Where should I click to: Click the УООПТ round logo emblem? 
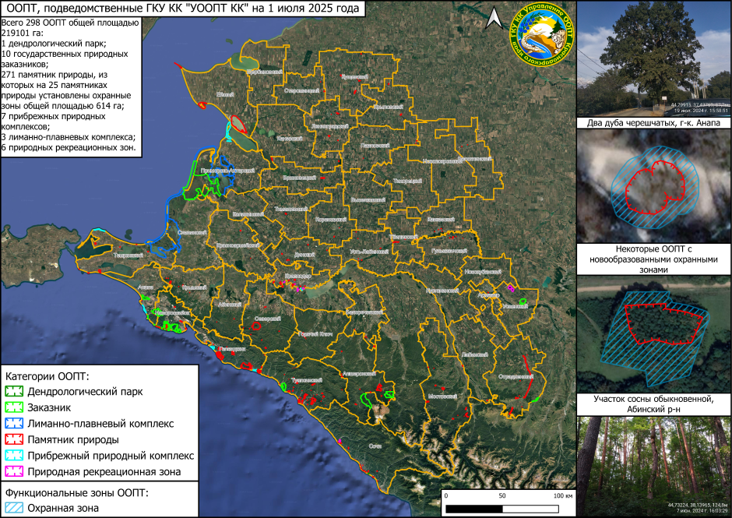click(543, 36)
